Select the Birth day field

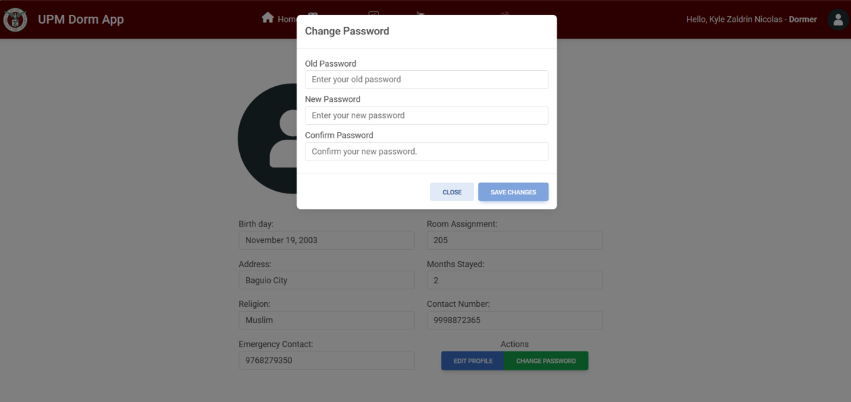tap(326, 240)
